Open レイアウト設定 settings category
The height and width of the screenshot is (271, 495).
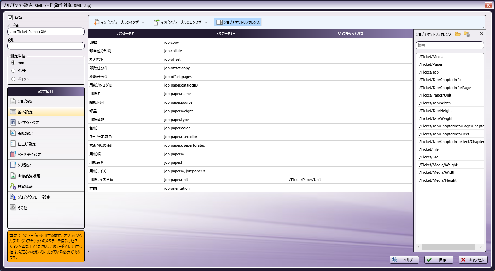pos(46,123)
